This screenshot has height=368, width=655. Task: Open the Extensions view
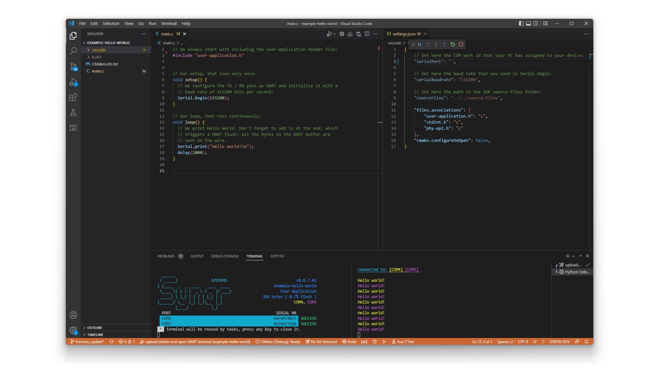point(73,97)
